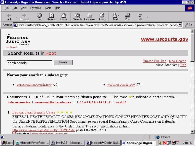195x146 pixels.
Task: Click the Print toolbar icon
Action: 128,16
